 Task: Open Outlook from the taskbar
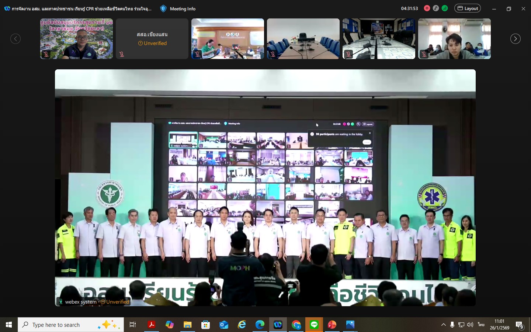click(x=224, y=325)
